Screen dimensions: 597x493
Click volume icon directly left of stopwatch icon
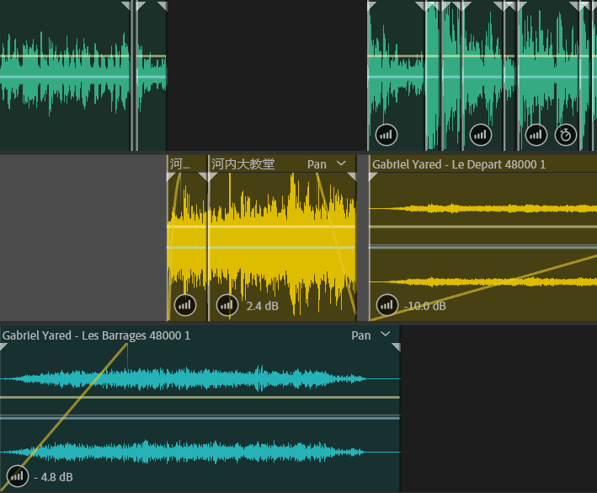point(536,134)
